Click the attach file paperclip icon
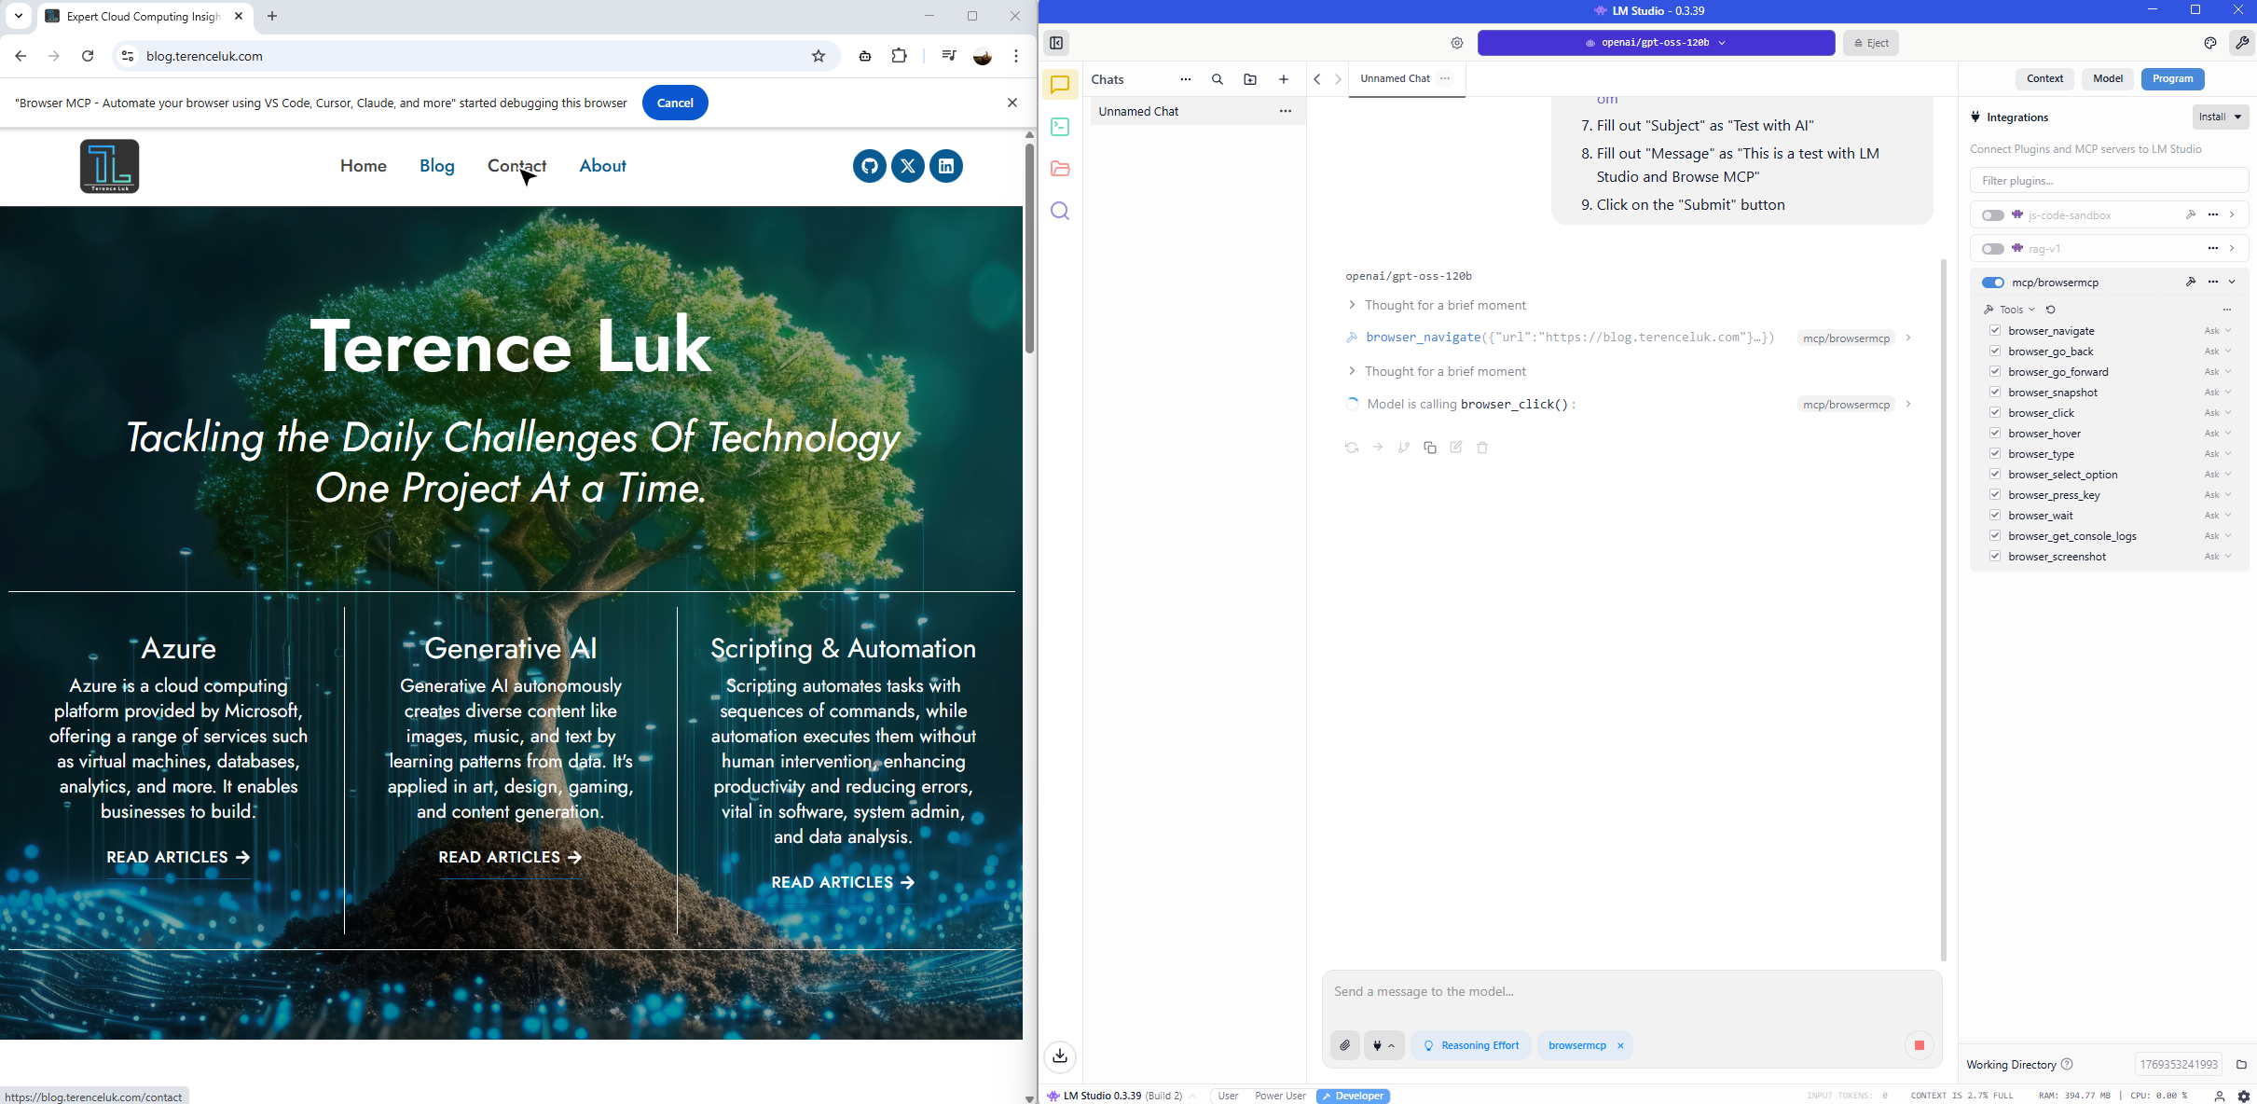Viewport: 2257px width, 1104px height. pos(1344,1045)
